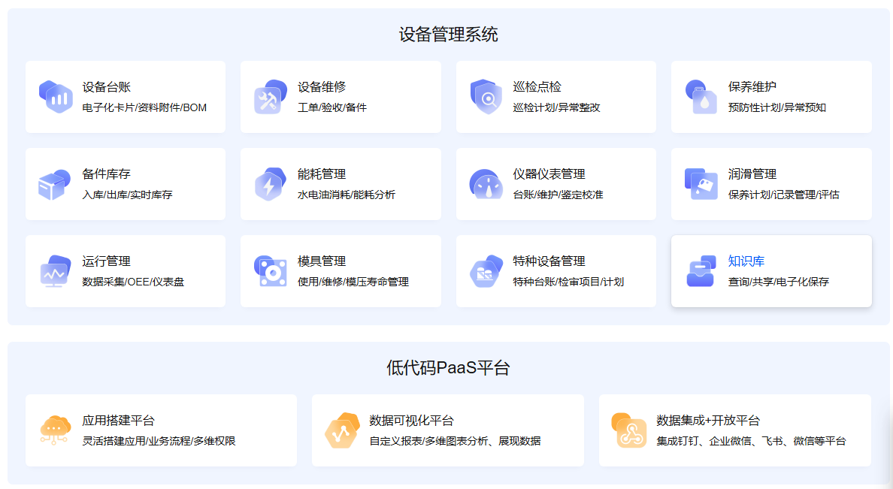
Task: Select the 水电油消耗/能耗分析 subtitle text
Action: (346, 195)
